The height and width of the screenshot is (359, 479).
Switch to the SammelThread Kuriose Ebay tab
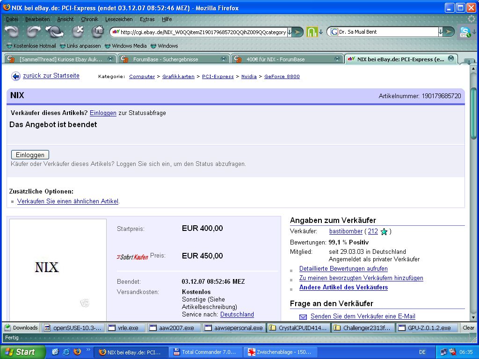pyautogui.click(x=60, y=59)
